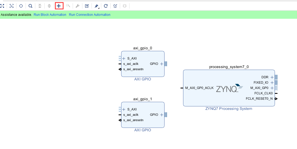Click S_AXI label on axi_gpio_1
This screenshot has height=149, width=297.
coord(132,109)
